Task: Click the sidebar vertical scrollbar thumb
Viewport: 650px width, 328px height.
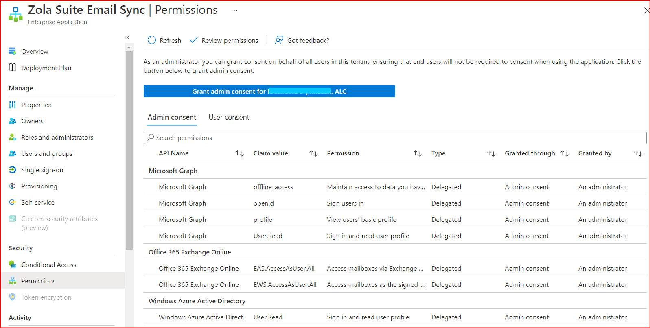Action: (129, 150)
